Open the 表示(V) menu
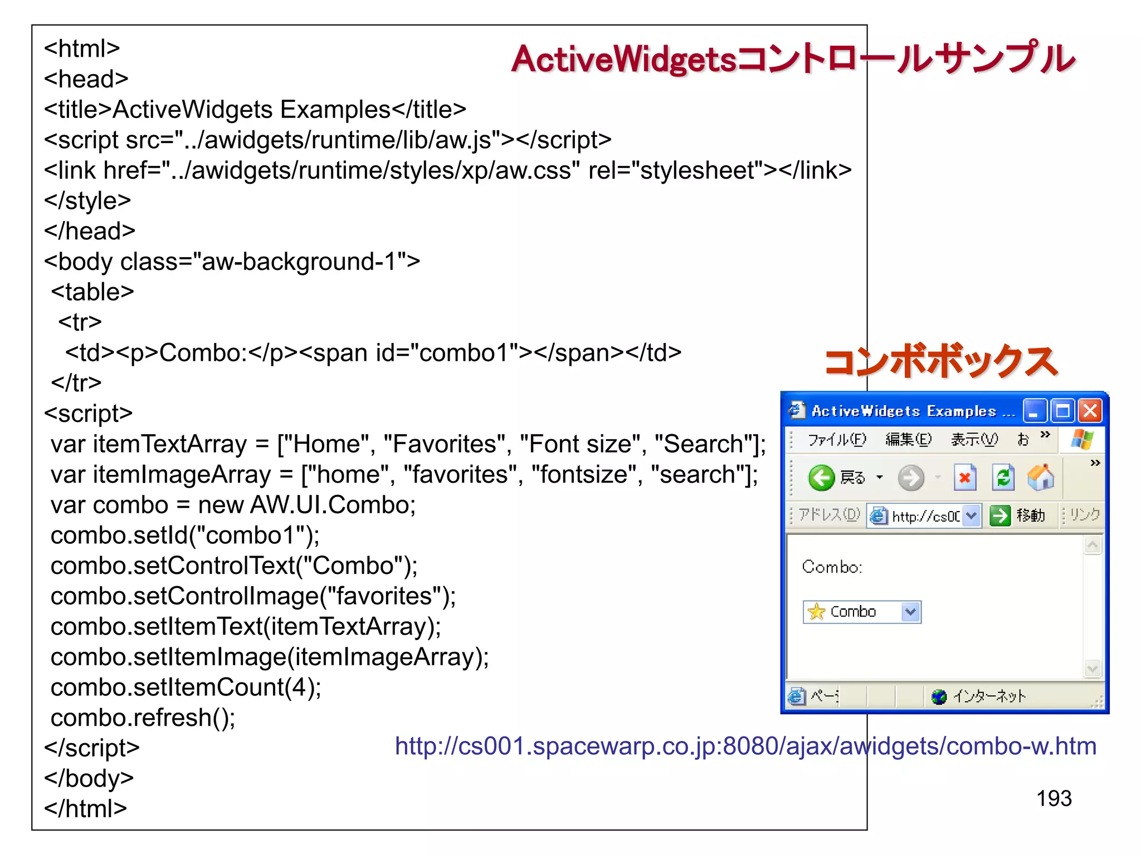 (x=974, y=440)
